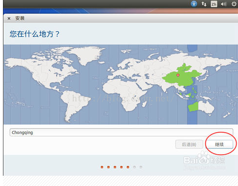The width and height of the screenshot is (238, 186).
Task: Click the Chongqing location text field
Action: [121, 132]
